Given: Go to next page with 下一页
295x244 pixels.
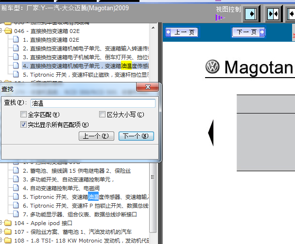Looking at the screenshot, I should click(x=248, y=32).
